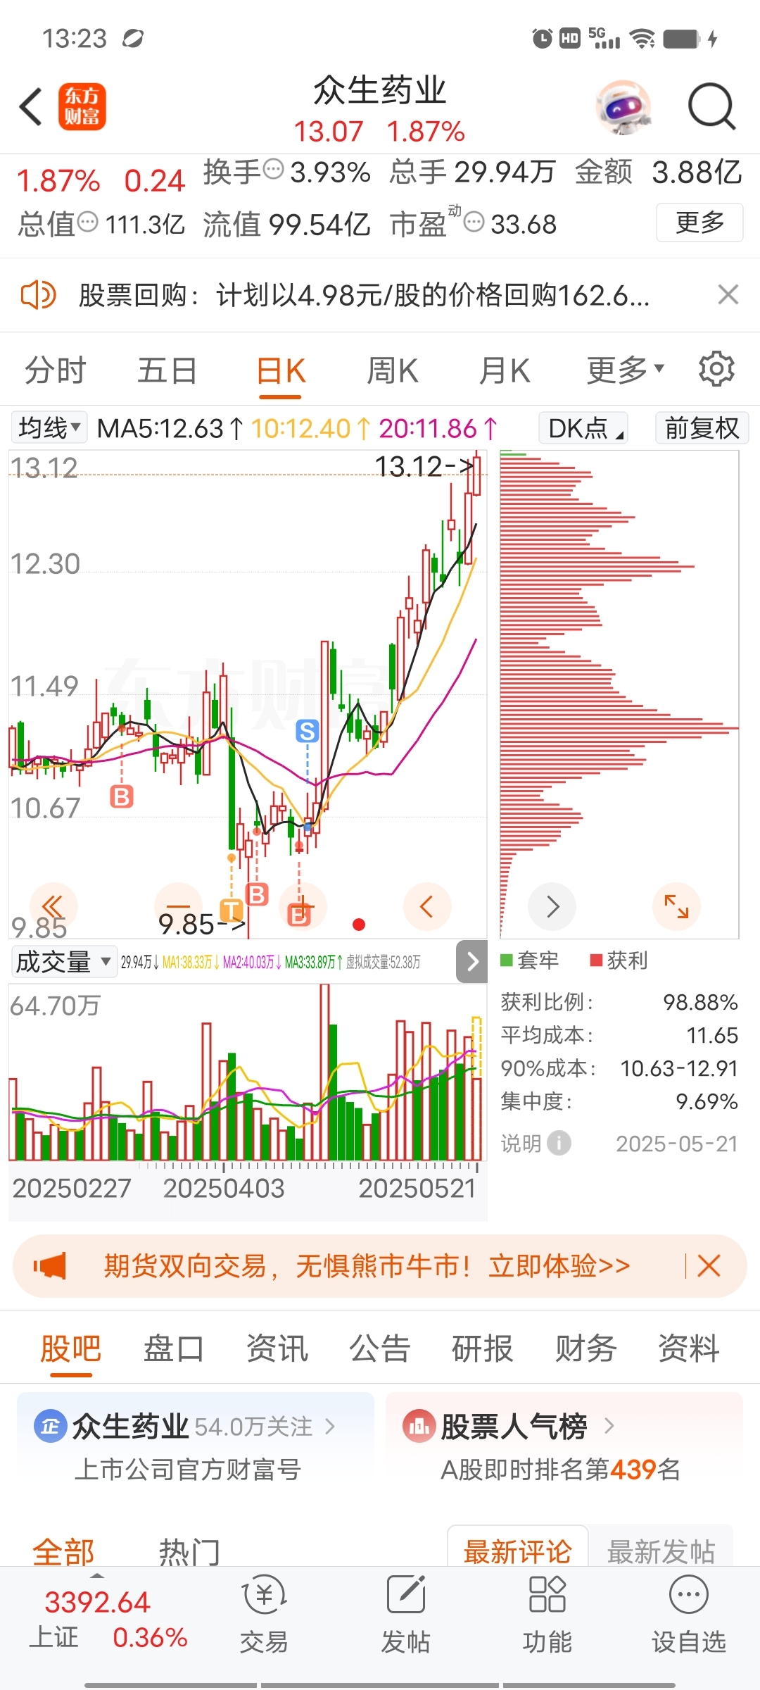Tap the 东方财富 logo icon
Image resolution: width=760 pixels, height=1690 pixels.
(x=82, y=107)
